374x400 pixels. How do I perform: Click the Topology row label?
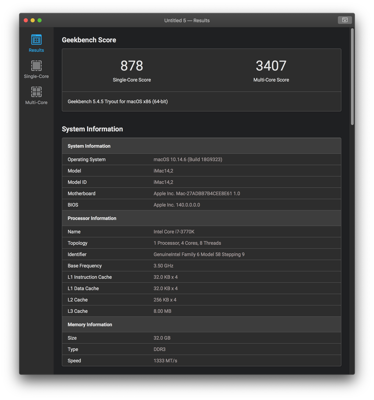coord(78,243)
